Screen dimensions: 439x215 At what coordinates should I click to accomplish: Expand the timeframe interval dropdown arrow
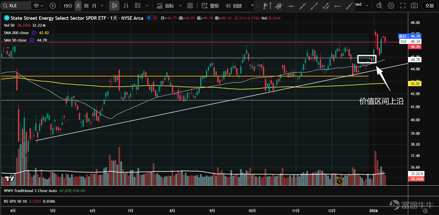(102, 5)
